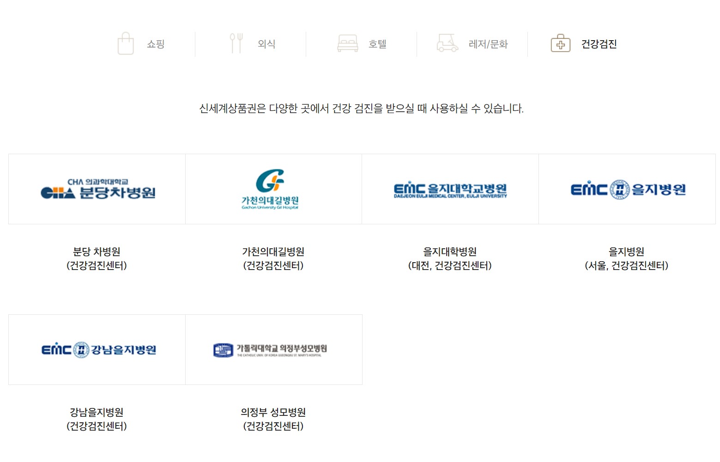Click the golf cart leisure icon
720x462 pixels.
pyautogui.click(x=448, y=43)
